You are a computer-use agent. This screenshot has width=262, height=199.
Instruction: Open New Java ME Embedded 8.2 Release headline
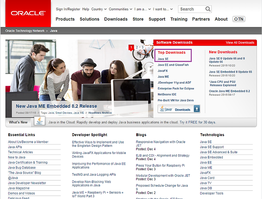(56, 106)
